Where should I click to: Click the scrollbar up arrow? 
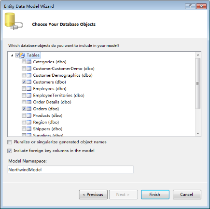198,55
